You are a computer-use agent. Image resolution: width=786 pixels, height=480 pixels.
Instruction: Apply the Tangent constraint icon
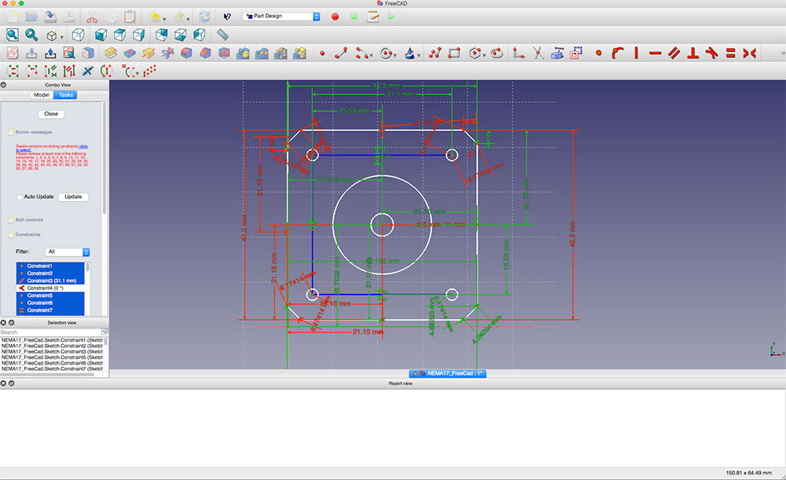pyautogui.click(x=712, y=53)
